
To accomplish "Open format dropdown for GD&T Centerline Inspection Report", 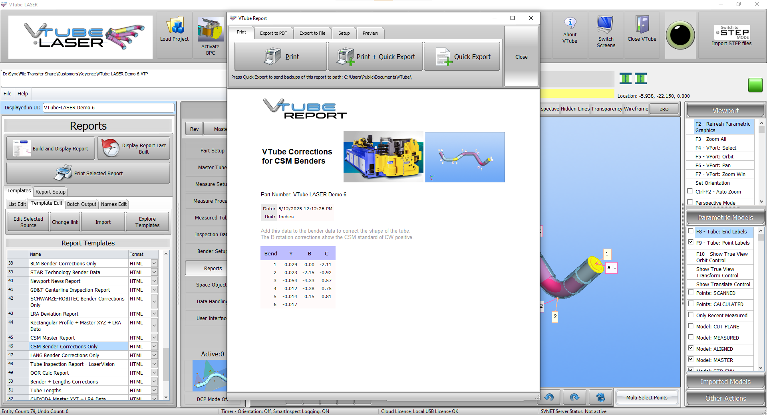I will coord(154,290).
